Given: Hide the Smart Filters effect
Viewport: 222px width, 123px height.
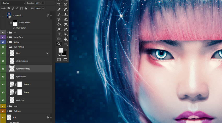Looking at the screenshot, I should tap(11, 23).
